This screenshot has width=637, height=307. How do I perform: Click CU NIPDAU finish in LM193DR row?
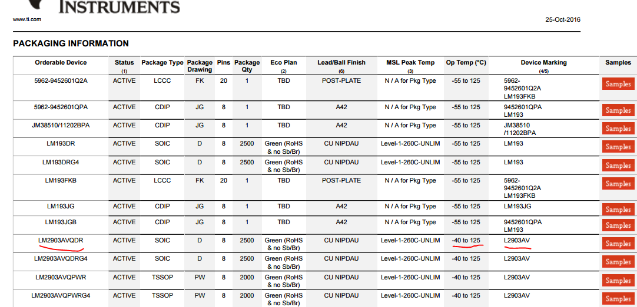pos(341,143)
